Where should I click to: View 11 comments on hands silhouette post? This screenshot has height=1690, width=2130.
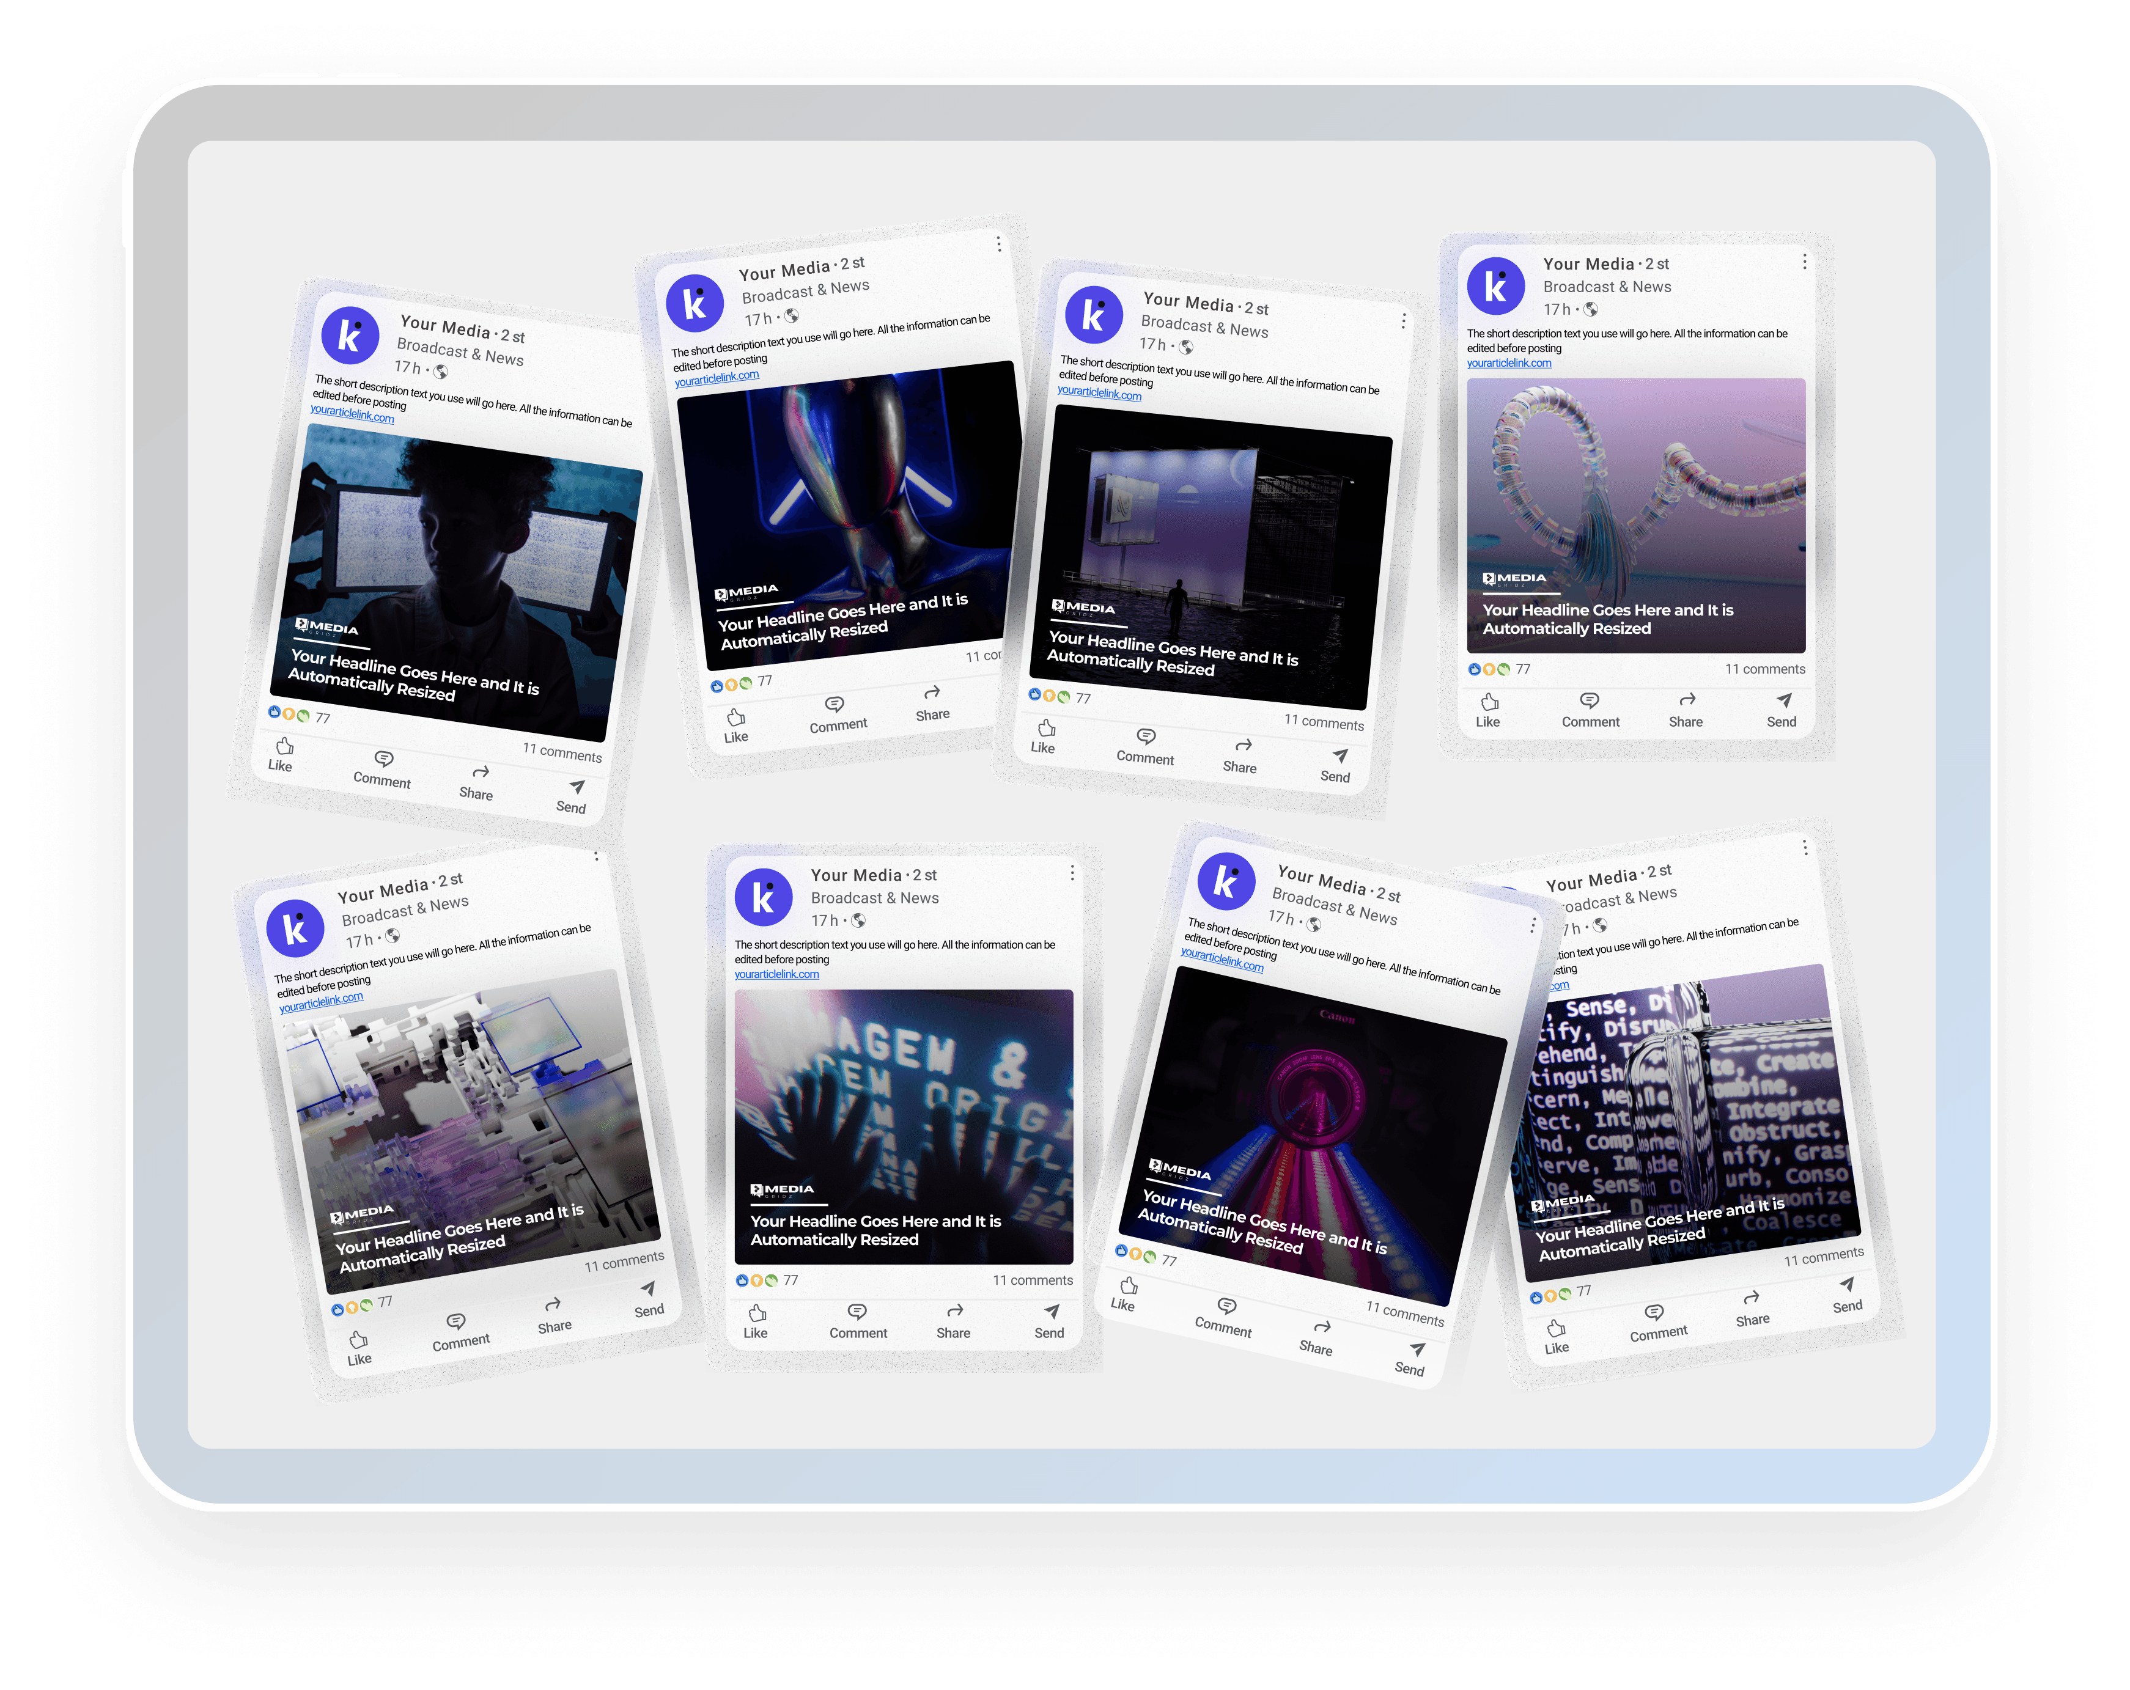(1033, 1280)
